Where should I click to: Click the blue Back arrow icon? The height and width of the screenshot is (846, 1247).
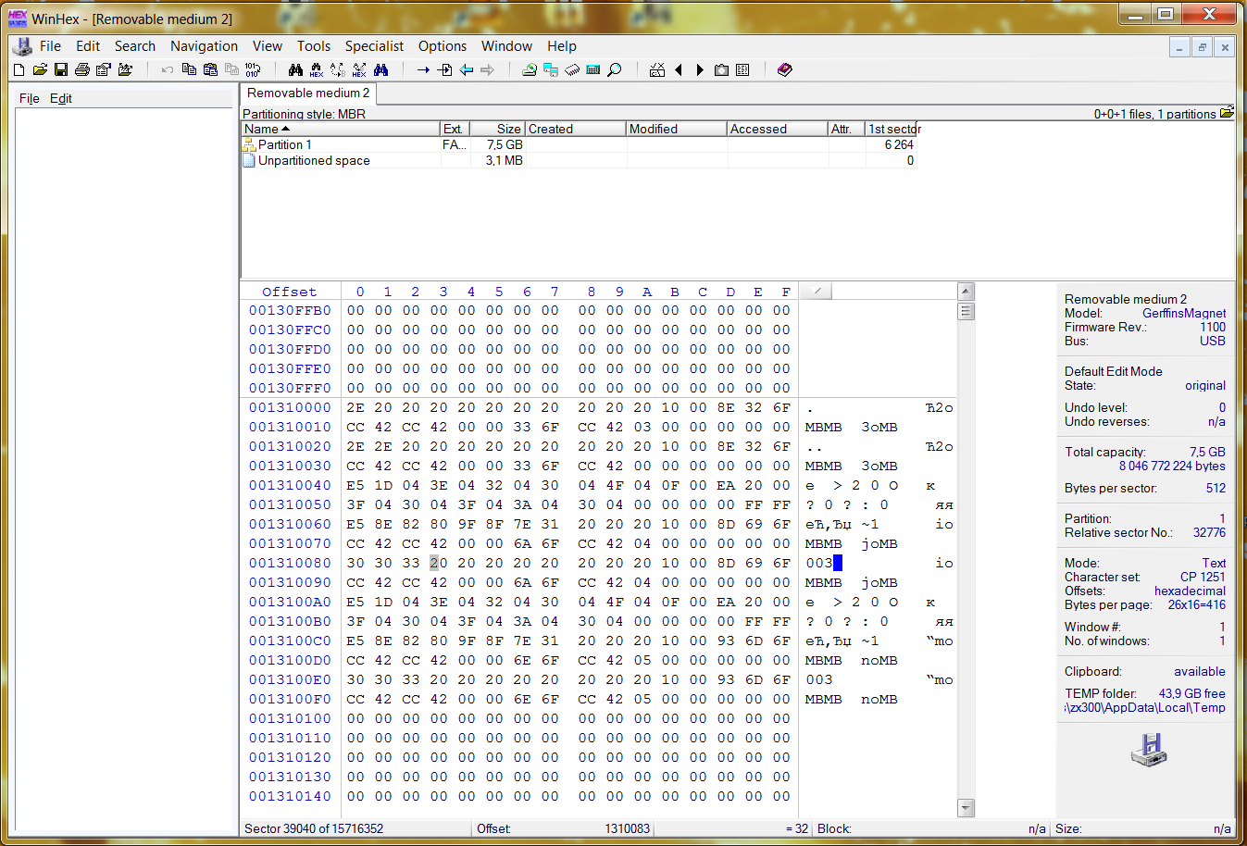pyautogui.click(x=466, y=69)
